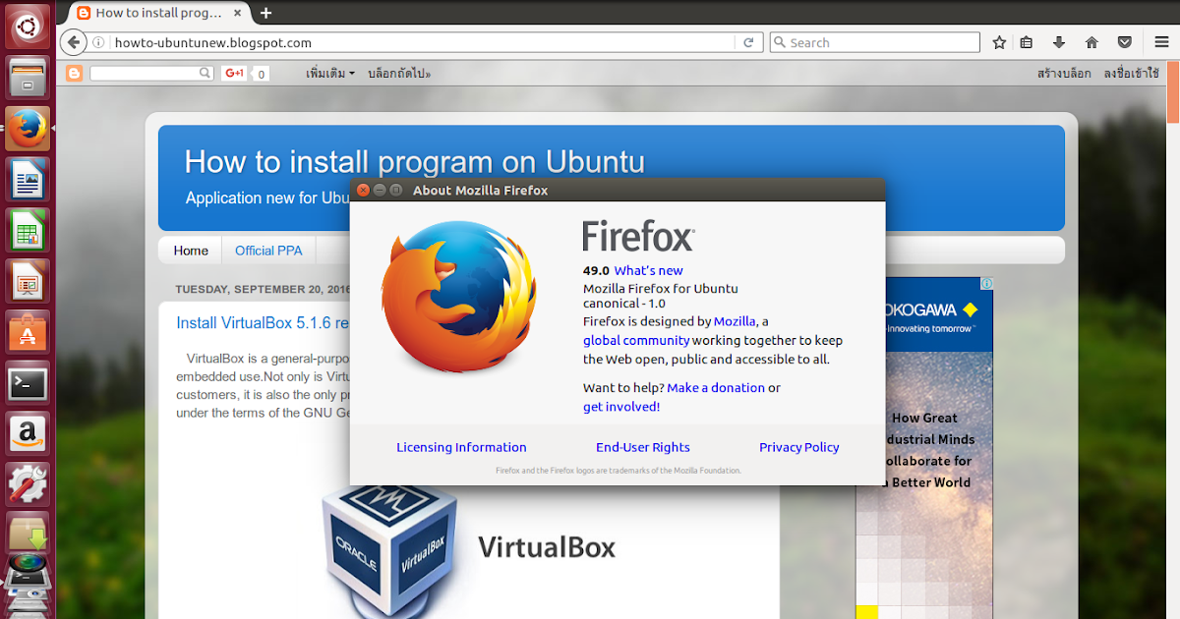The width and height of the screenshot is (1180, 619).
Task: Open the search engine dropdown in the search bar
Action: tap(781, 42)
